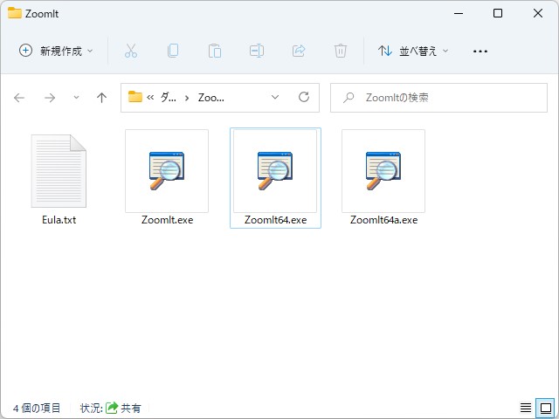Click the folder icon in address bar
Viewport: 559px width, 419px height.
click(135, 97)
